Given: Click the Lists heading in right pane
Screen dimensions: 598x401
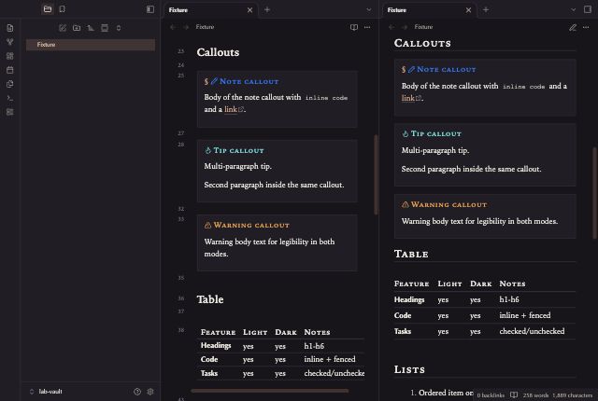Looking at the screenshot, I should point(409,369).
